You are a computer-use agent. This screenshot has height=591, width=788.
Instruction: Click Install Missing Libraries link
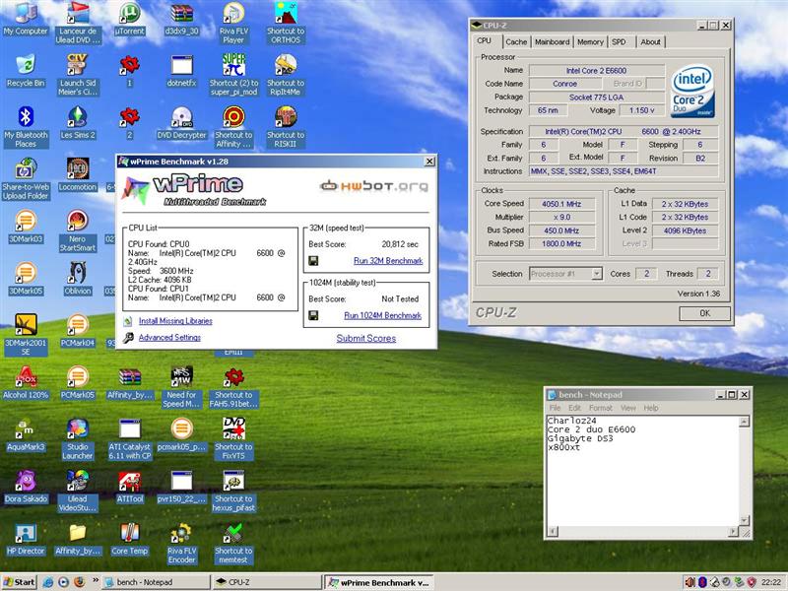tap(175, 321)
